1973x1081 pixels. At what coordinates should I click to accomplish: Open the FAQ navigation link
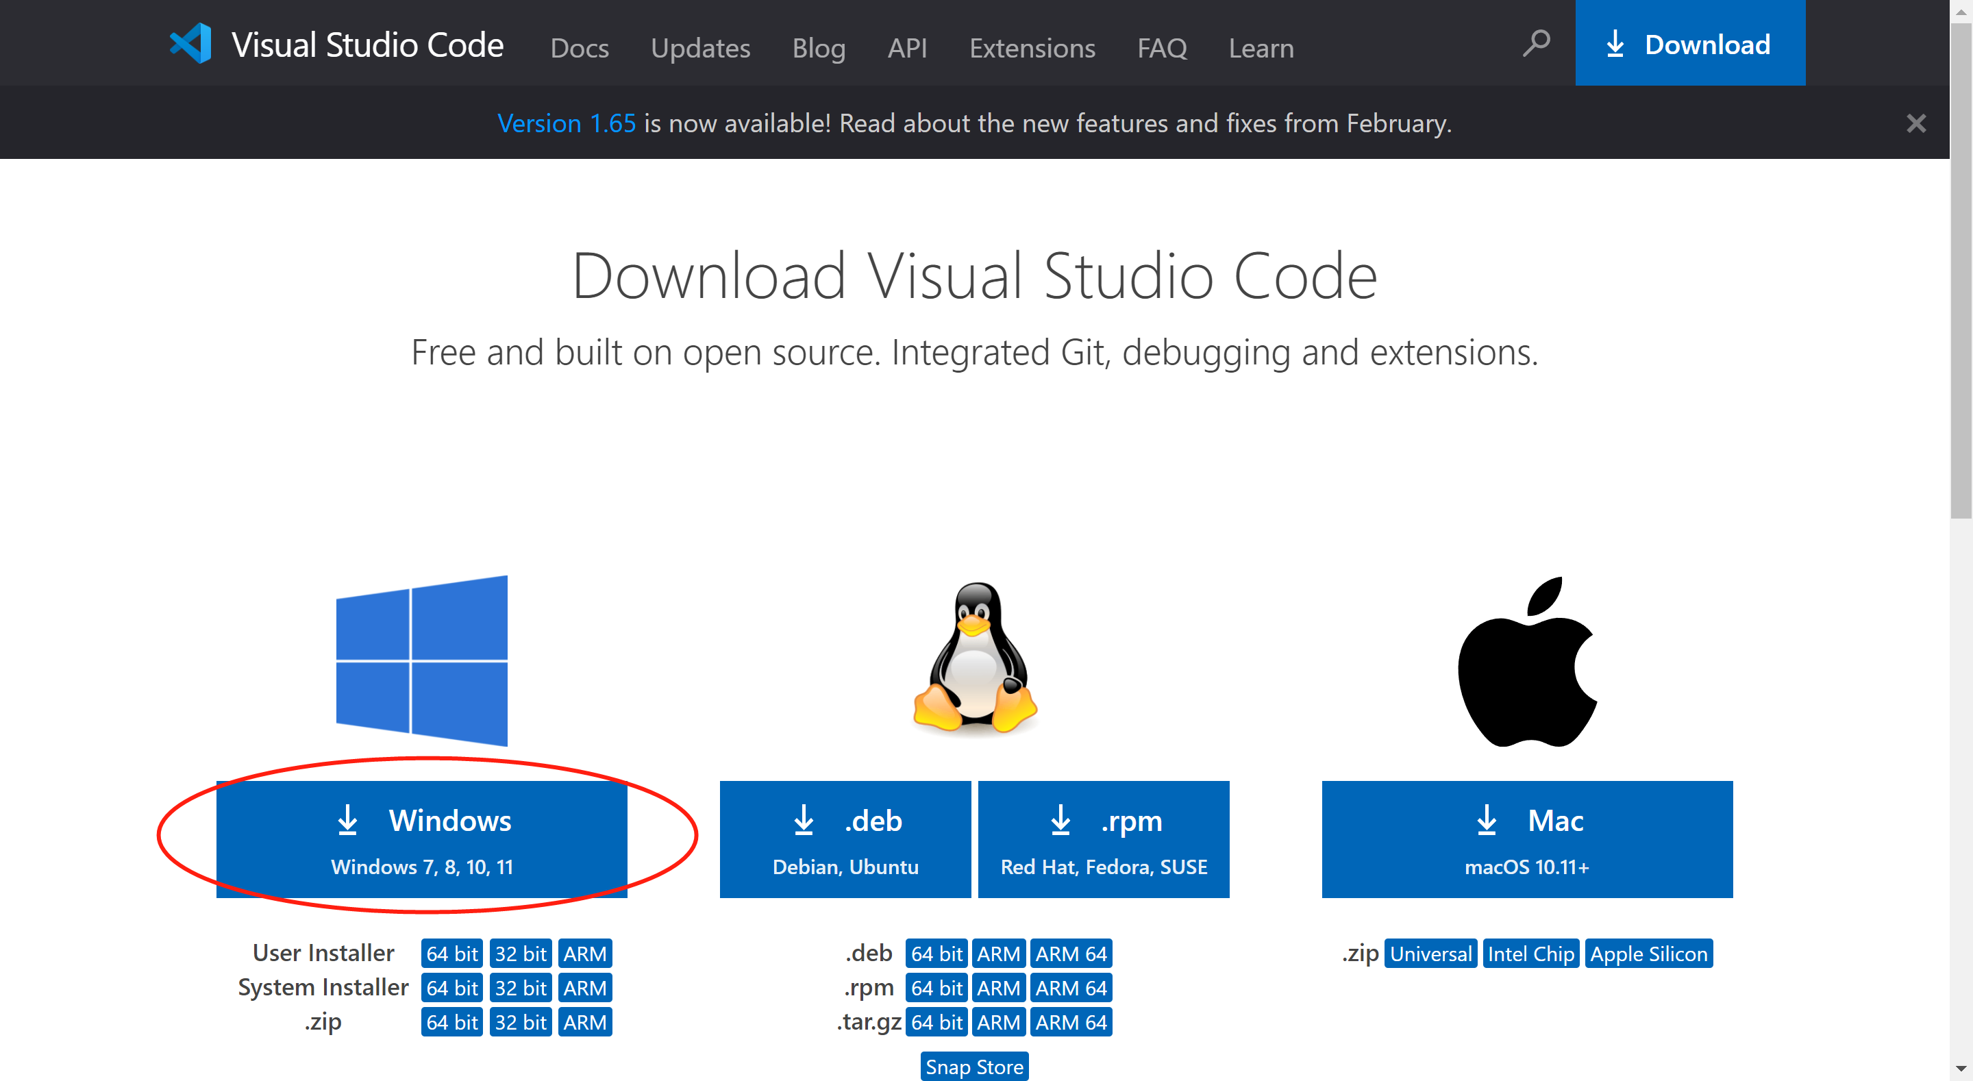pos(1162,48)
